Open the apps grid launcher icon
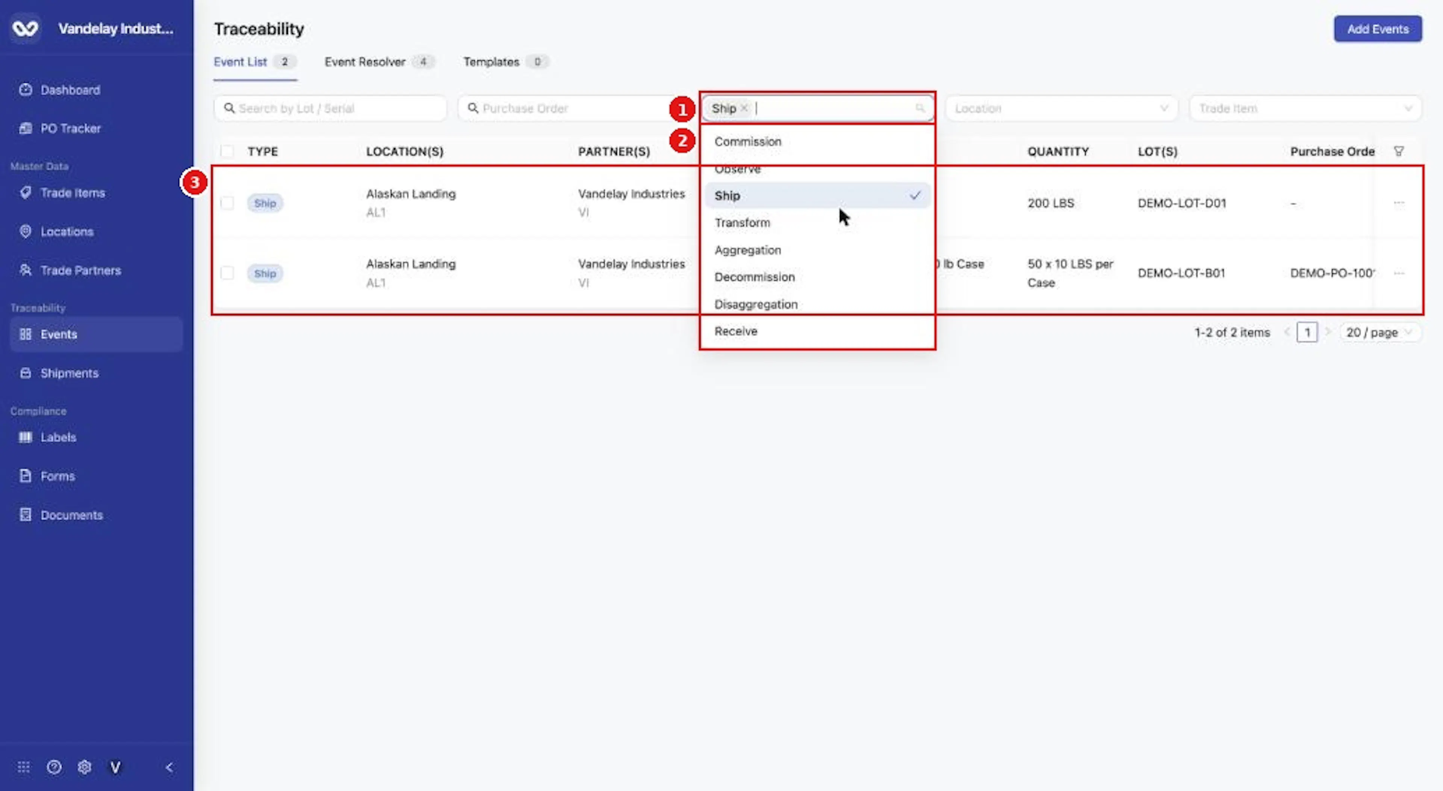The width and height of the screenshot is (1443, 791). pyautogui.click(x=24, y=767)
